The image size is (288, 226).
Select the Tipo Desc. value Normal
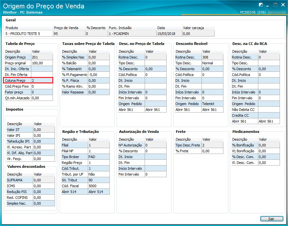click(x=212, y=63)
